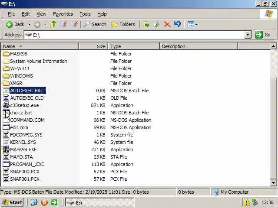Image resolution: width=278 pixels, height=208 pixels.
Task: Click the Disconnect Network Drive icon
Action: 75,24
